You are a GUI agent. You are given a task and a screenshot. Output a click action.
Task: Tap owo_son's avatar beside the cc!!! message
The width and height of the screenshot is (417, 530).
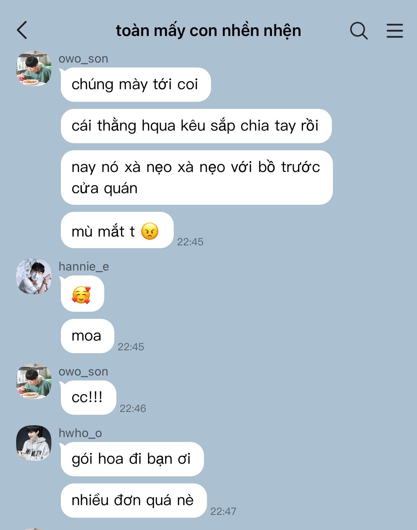34,381
